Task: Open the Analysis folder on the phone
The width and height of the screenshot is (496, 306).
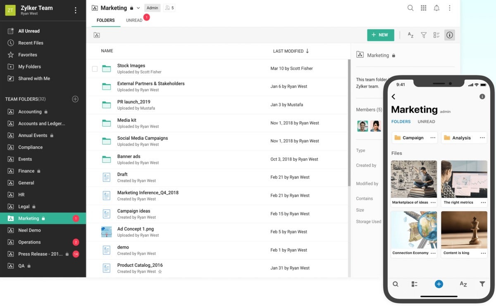Action: tap(464, 138)
